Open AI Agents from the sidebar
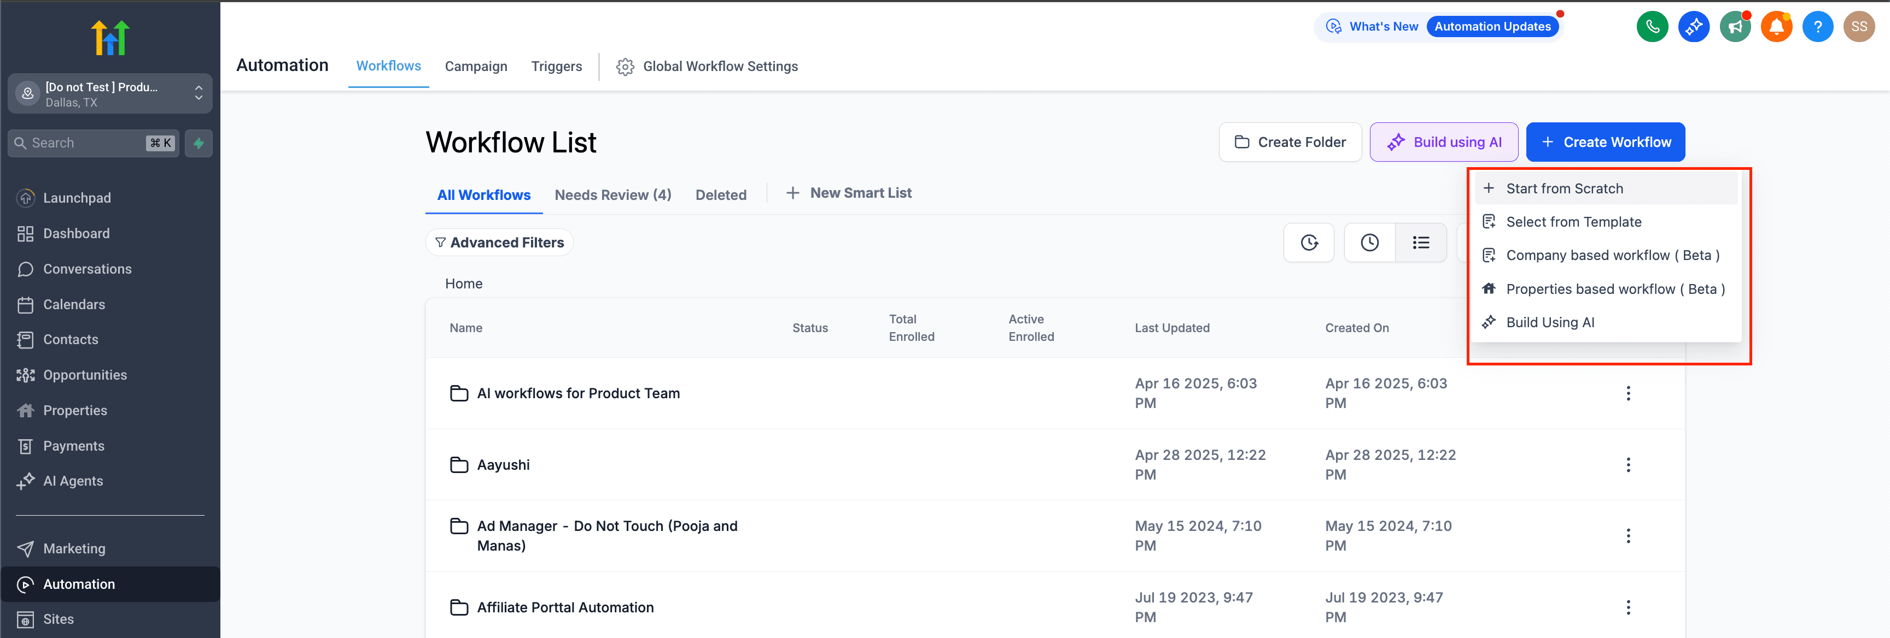Screen dimensions: 1890x638 [73, 481]
